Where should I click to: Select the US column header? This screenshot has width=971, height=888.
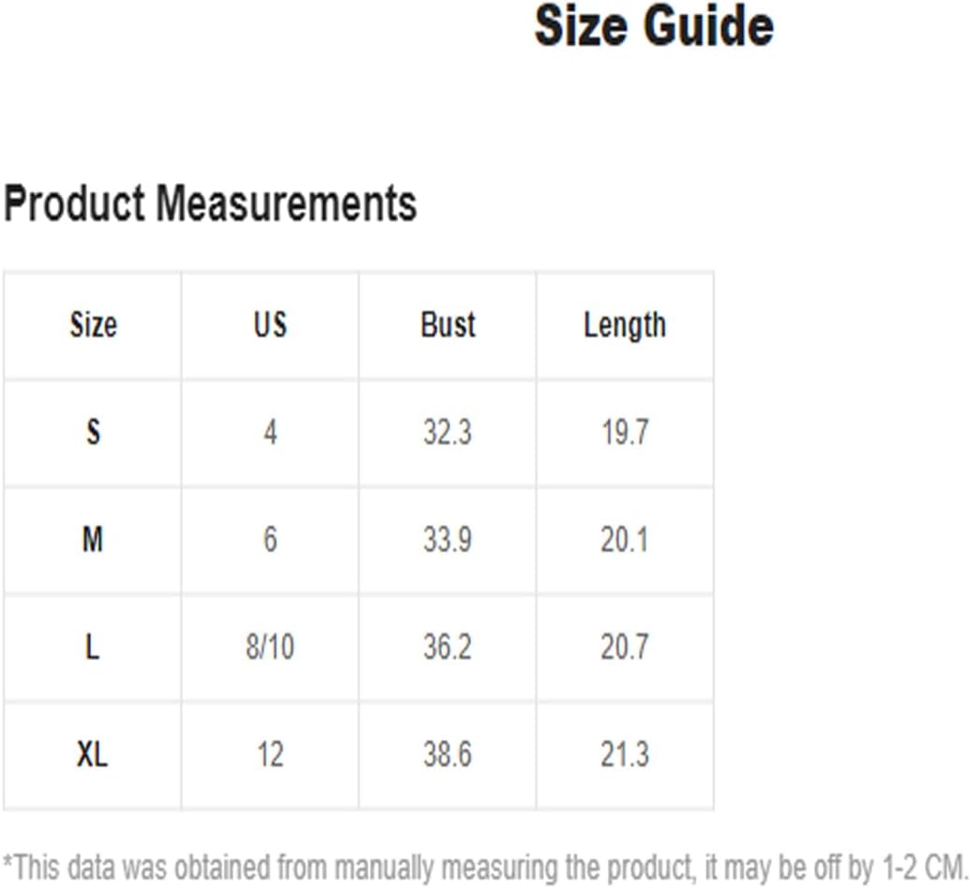[x=270, y=324]
